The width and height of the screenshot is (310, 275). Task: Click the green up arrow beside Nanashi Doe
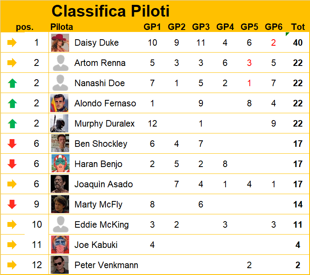click(x=12, y=83)
